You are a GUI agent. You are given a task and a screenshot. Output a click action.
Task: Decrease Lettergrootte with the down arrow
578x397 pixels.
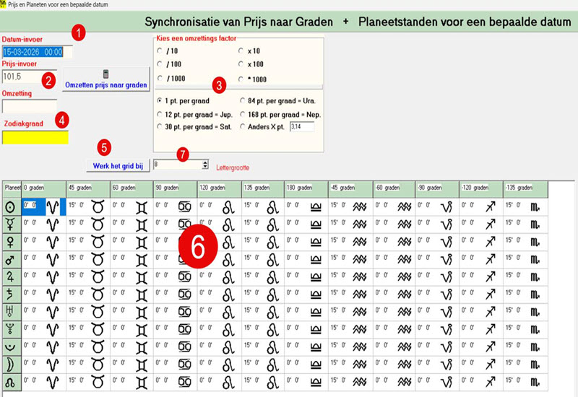pyautogui.click(x=205, y=167)
